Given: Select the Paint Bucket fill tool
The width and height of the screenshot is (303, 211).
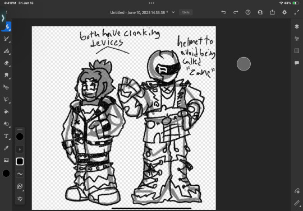Looking at the screenshot, I should (x=6, y=111).
